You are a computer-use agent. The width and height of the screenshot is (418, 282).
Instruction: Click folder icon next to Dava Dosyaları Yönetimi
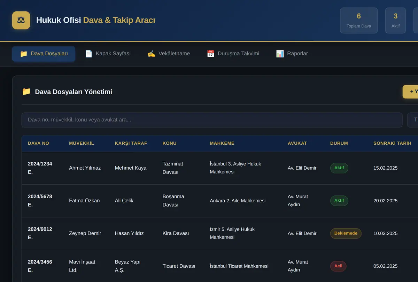[26, 92]
